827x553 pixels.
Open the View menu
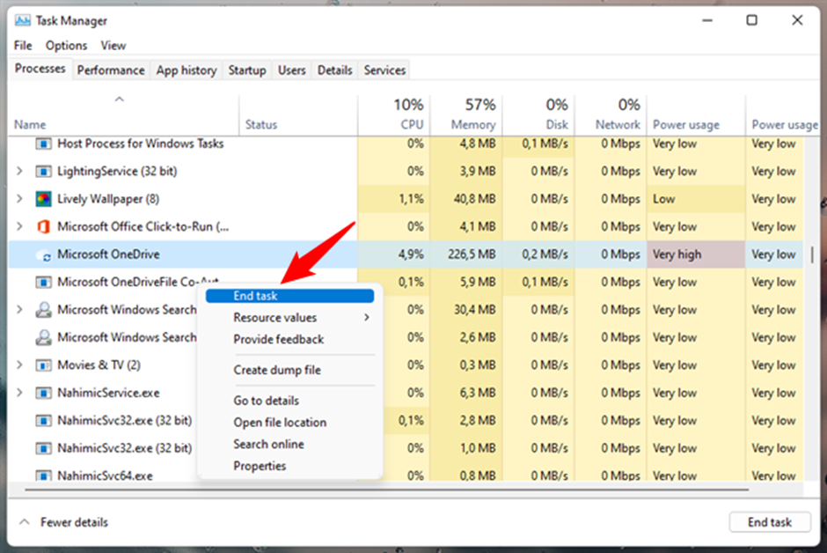(x=113, y=46)
